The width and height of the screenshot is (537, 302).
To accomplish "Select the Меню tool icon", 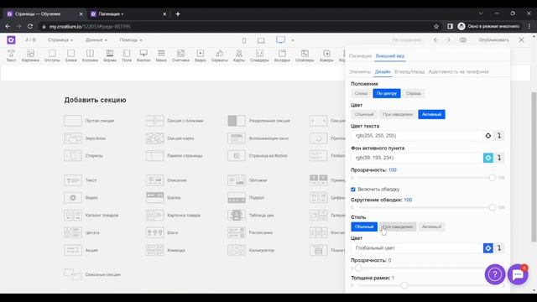I will [x=161, y=55].
